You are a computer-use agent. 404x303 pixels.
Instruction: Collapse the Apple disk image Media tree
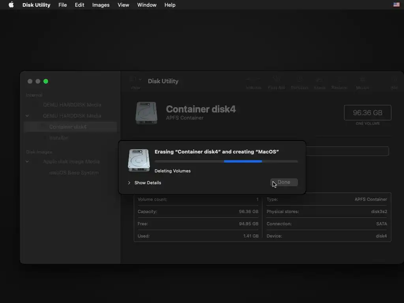[27, 161]
